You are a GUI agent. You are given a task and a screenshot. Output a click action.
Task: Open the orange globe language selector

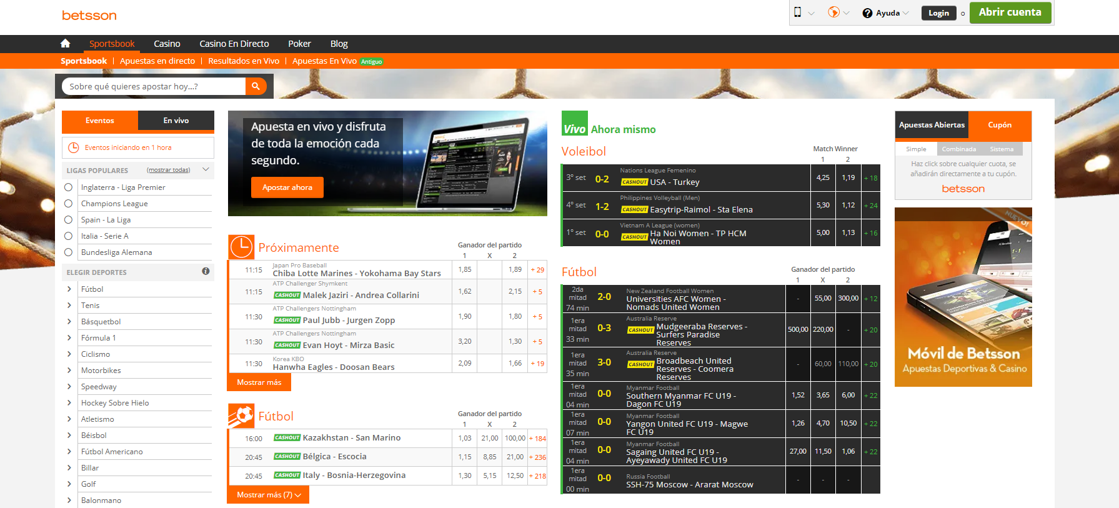pyautogui.click(x=833, y=12)
